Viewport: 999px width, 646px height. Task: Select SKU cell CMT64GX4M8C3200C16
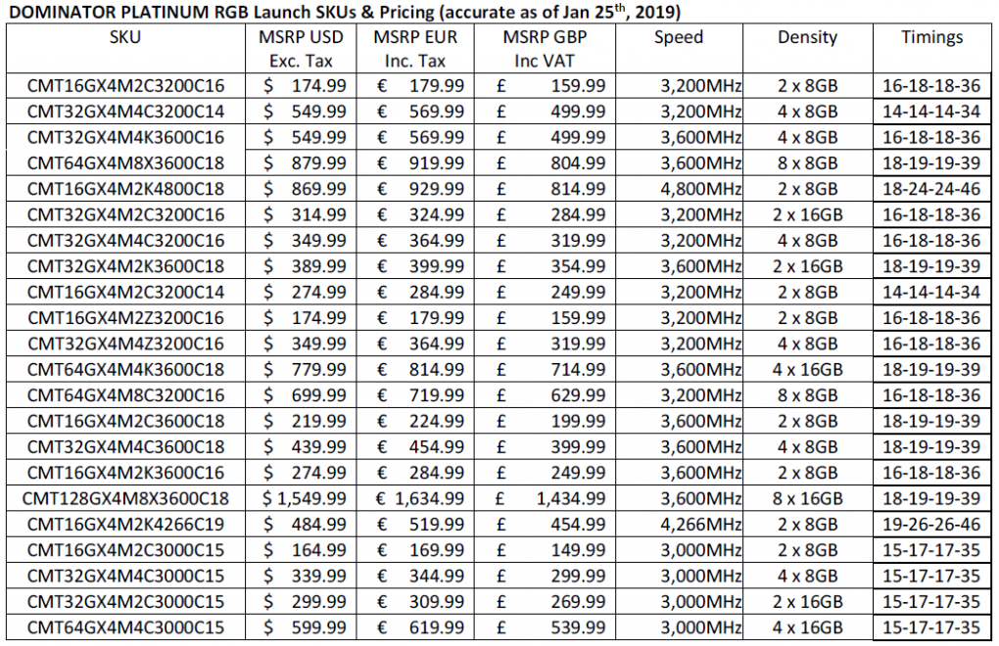point(125,394)
